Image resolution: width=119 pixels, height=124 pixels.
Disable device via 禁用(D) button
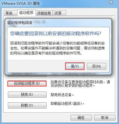[x=27, y=94]
